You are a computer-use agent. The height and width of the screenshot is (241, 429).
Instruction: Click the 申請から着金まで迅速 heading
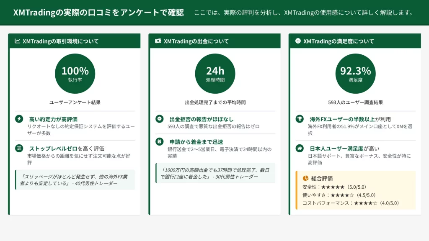196,142
